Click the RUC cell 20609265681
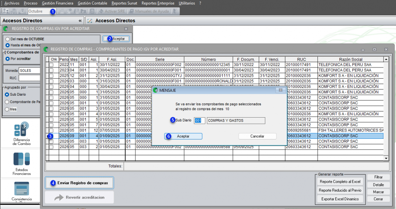The image size is (396, 209). pyautogui.click(x=301, y=130)
